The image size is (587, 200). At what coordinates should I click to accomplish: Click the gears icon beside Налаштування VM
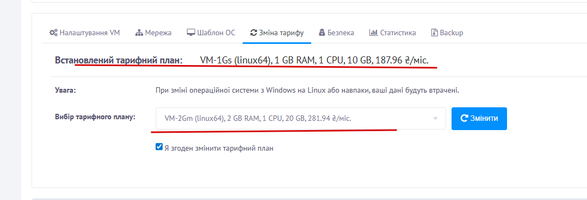pyautogui.click(x=53, y=33)
